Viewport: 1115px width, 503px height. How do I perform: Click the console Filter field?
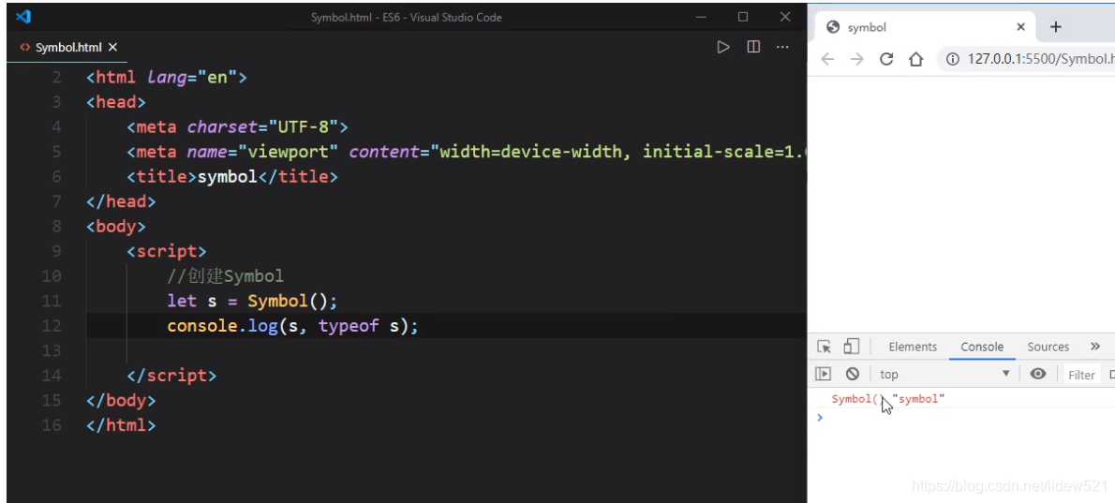(x=1081, y=375)
